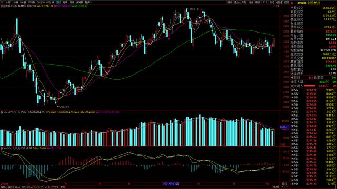Open the 窗口 window layout menu
This screenshot has width=337, height=189.
pyautogui.click(x=17, y=187)
